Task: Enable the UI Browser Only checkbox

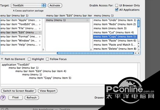Action: (x=117, y=5)
